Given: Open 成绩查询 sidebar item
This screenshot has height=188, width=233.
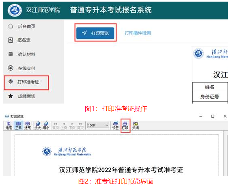Looking at the screenshot, I should [x=27, y=96].
